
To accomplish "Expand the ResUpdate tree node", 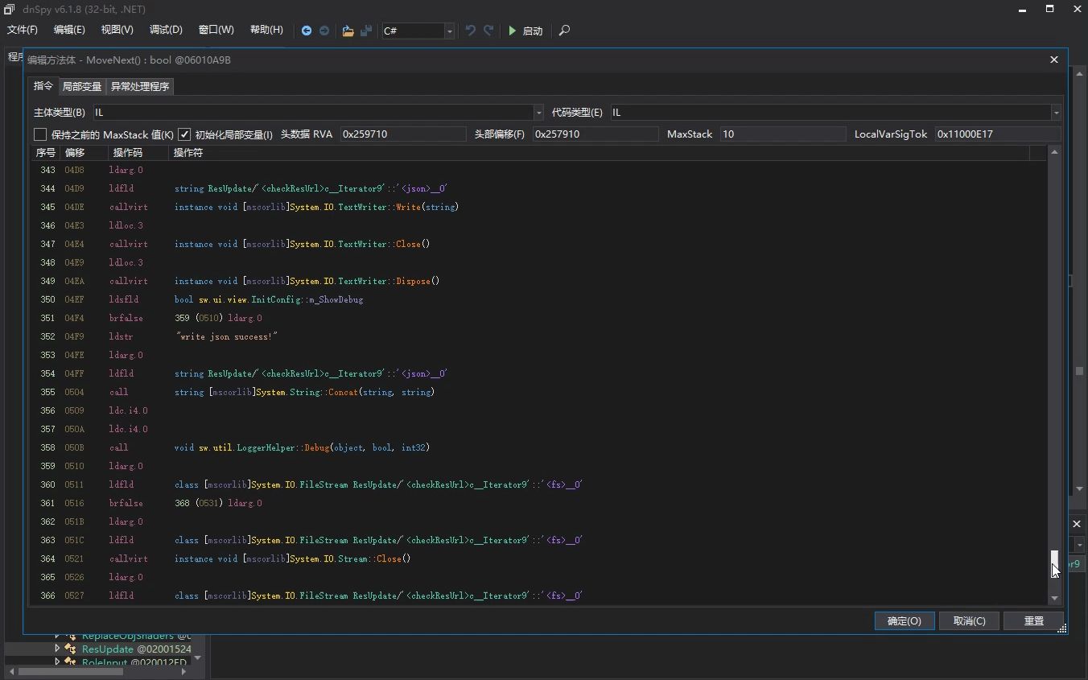I will click(x=57, y=648).
